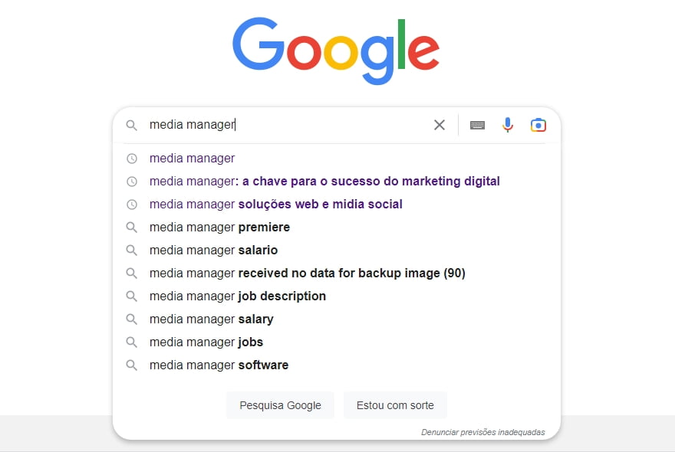Click the search icon beside 'media manager premiere'

132,227
